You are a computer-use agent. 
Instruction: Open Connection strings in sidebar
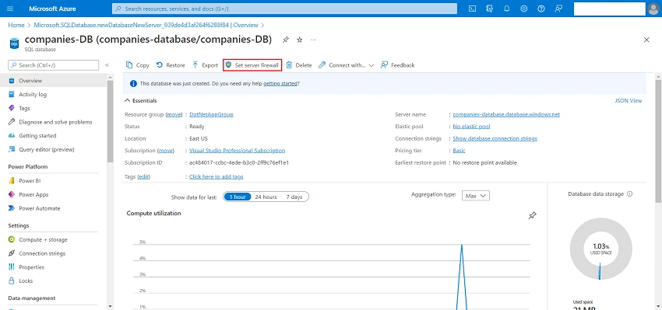point(54,253)
